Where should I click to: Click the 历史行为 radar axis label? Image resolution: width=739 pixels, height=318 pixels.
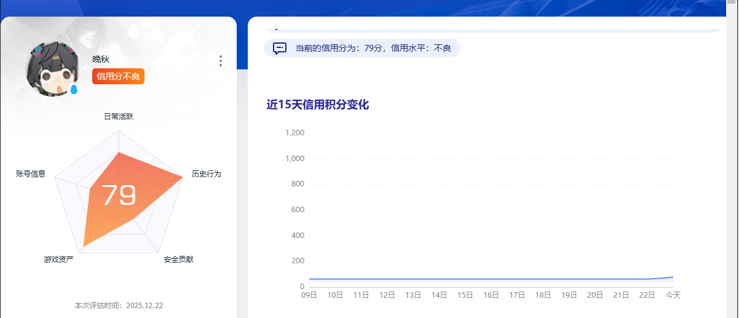click(x=206, y=174)
